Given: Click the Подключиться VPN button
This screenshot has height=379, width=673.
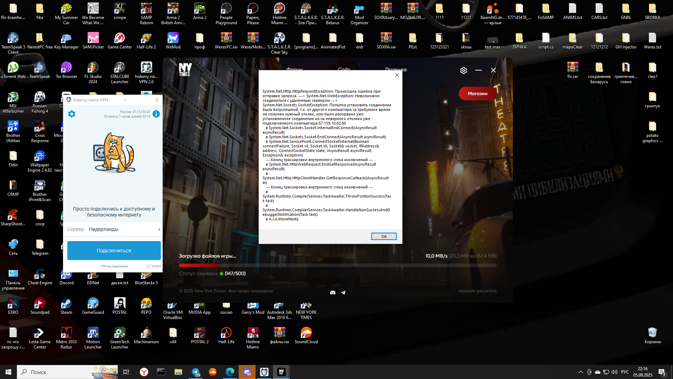Looking at the screenshot, I should (114, 251).
